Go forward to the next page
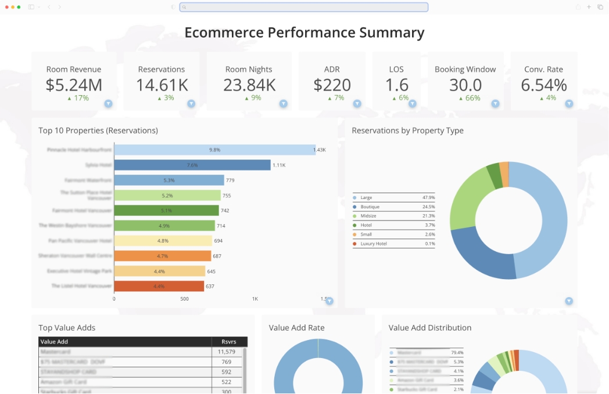The width and height of the screenshot is (609, 394). tap(59, 7)
